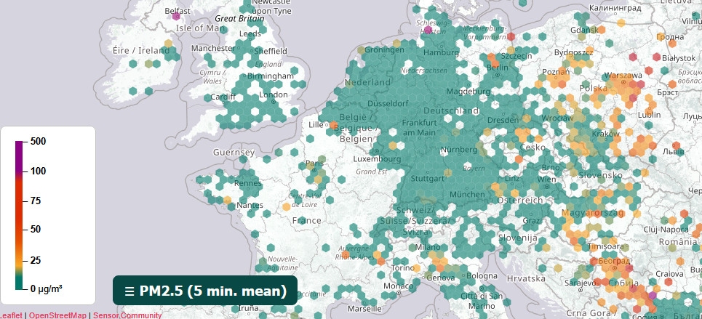
Task: Click the 0 µg/m³ legend label
Action: [x=46, y=288]
